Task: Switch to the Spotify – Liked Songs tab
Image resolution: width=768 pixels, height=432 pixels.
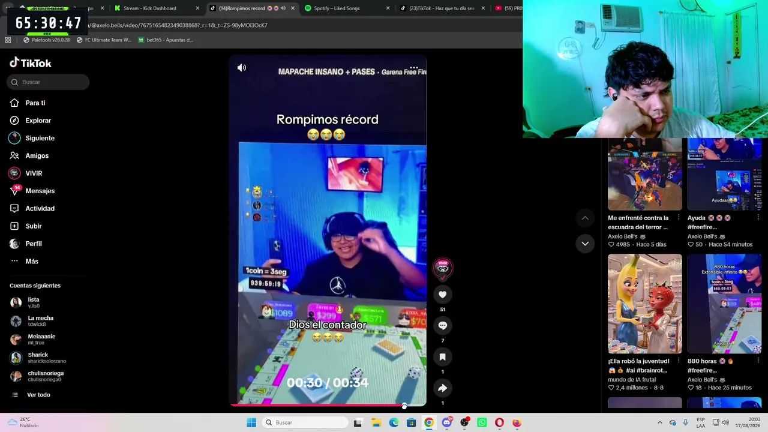Action: [x=347, y=8]
